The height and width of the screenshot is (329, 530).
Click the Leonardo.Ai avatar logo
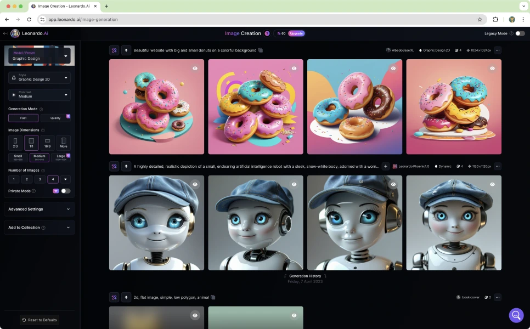[15, 33]
